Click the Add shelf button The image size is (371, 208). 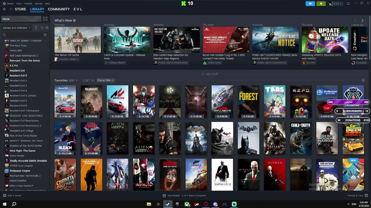pyautogui.click(x=209, y=74)
